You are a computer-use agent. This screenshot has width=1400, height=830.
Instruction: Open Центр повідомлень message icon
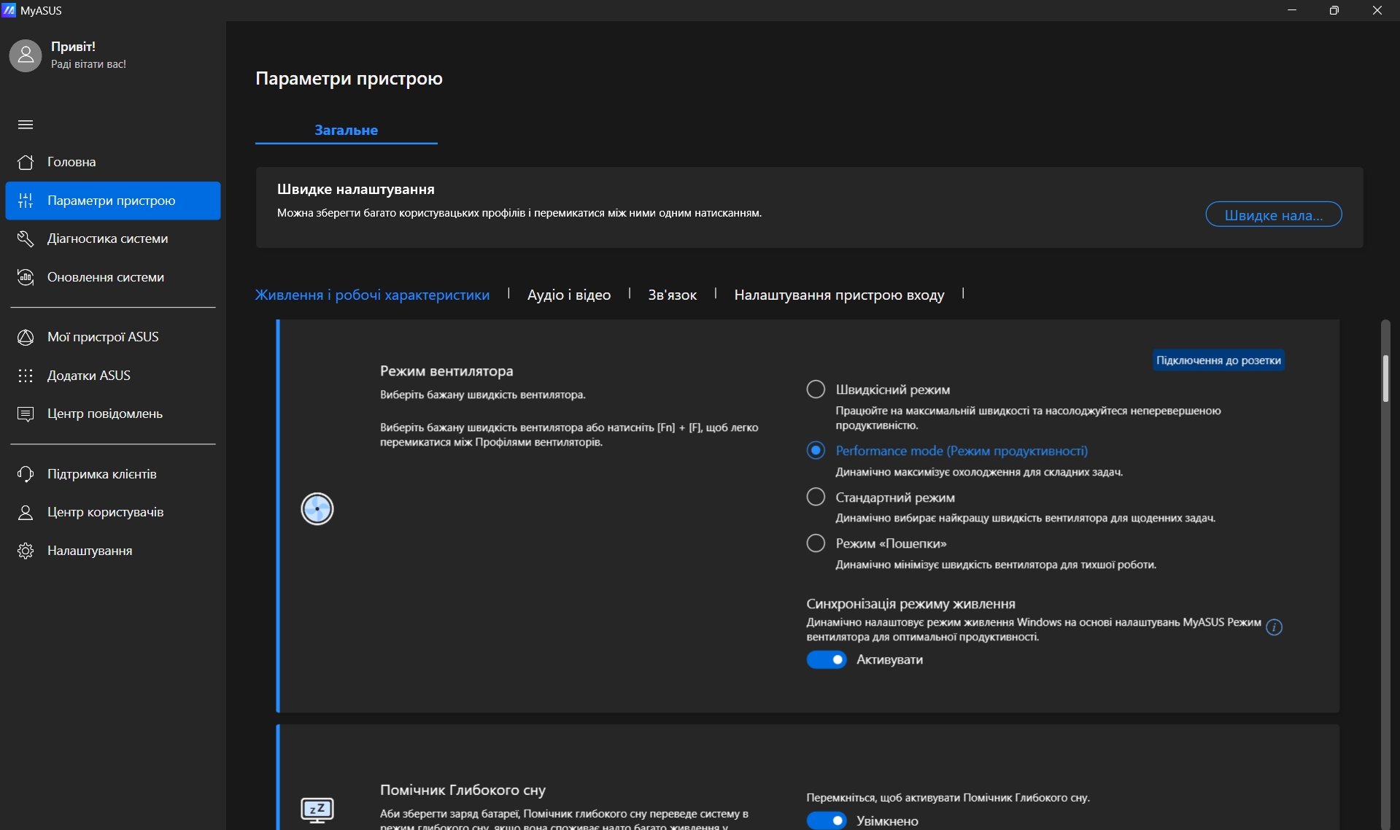26,414
